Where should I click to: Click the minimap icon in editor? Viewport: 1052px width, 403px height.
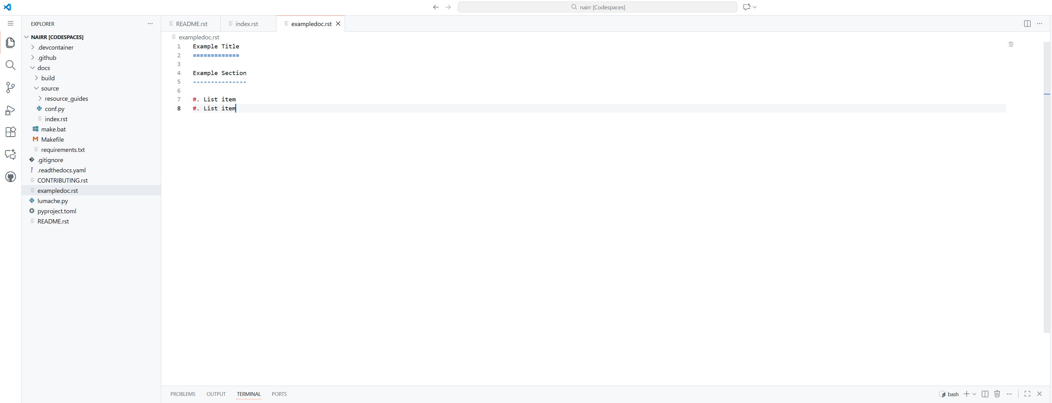1011,44
